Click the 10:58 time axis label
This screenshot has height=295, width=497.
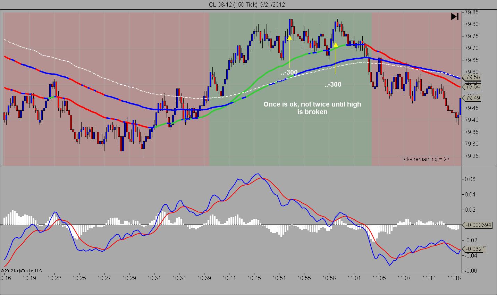pyautogui.click(x=329, y=278)
